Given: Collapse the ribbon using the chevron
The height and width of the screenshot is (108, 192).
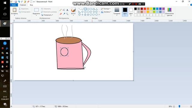Looking at the screenshot, I should [x=188, y=5].
